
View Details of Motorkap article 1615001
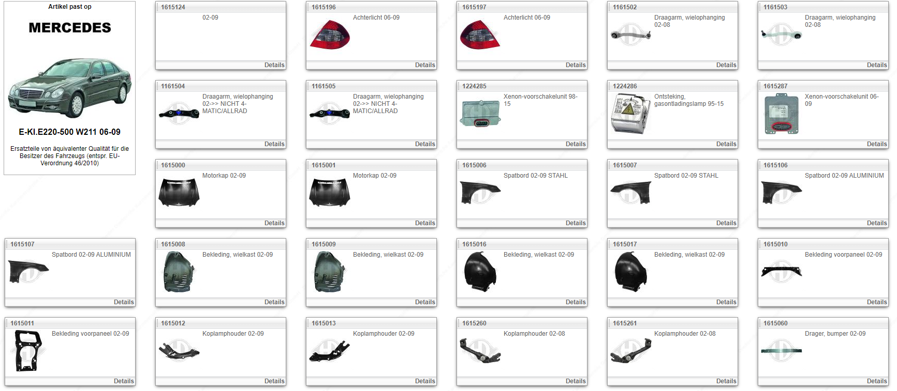(x=425, y=223)
